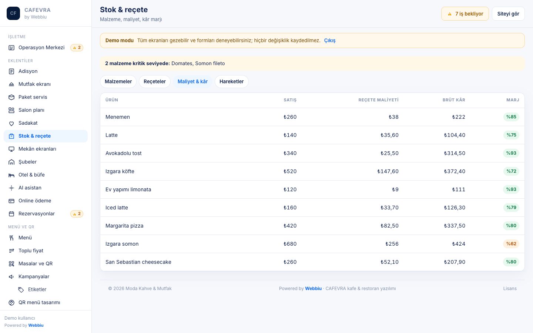Click the 7 iş bekliyor button
This screenshot has width=533, height=333.
pos(465,14)
